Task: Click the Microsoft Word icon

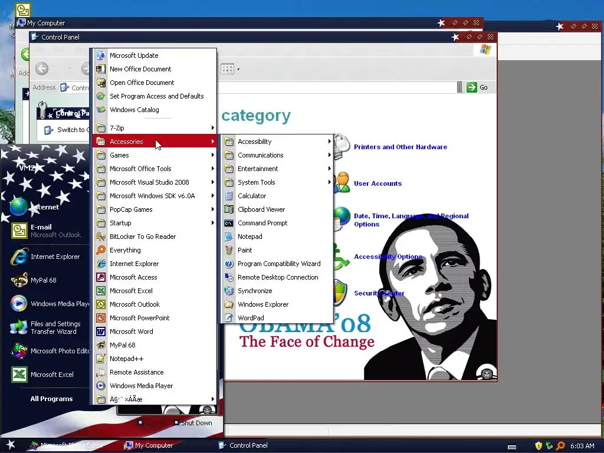Action: (101, 331)
